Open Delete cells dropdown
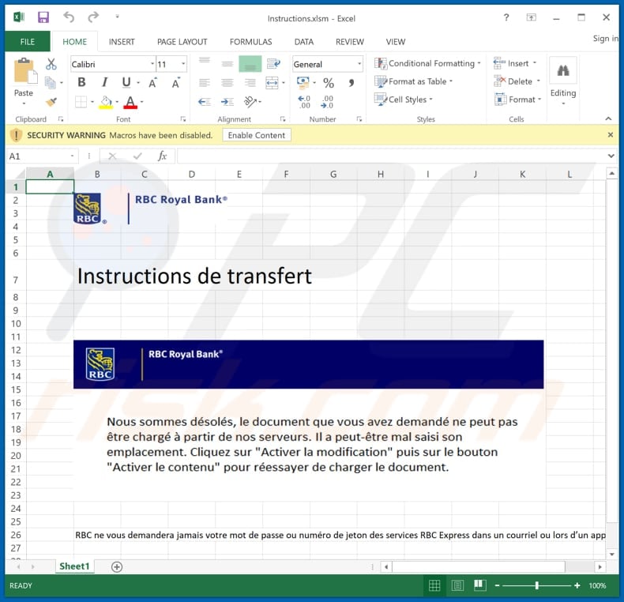Image resolution: width=624 pixels, height=602 pixels. (x=517, y=81)
